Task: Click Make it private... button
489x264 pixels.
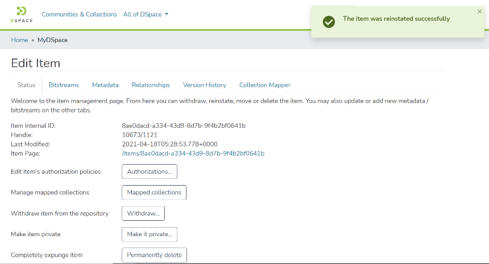Action: (x=150, y=234)
